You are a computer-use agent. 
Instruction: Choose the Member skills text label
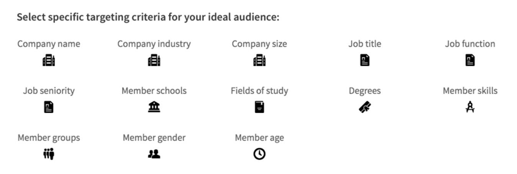click(470, 91)
